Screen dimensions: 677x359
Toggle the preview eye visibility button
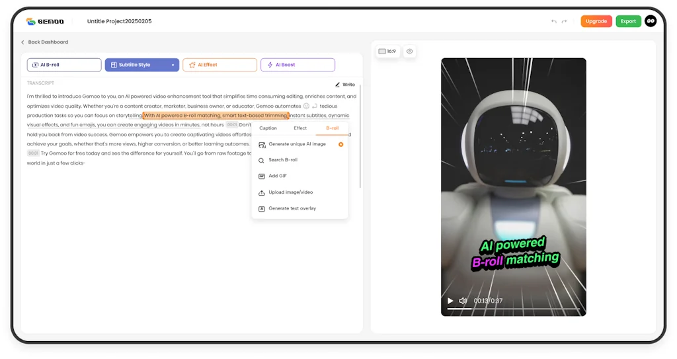coord(410,52)
